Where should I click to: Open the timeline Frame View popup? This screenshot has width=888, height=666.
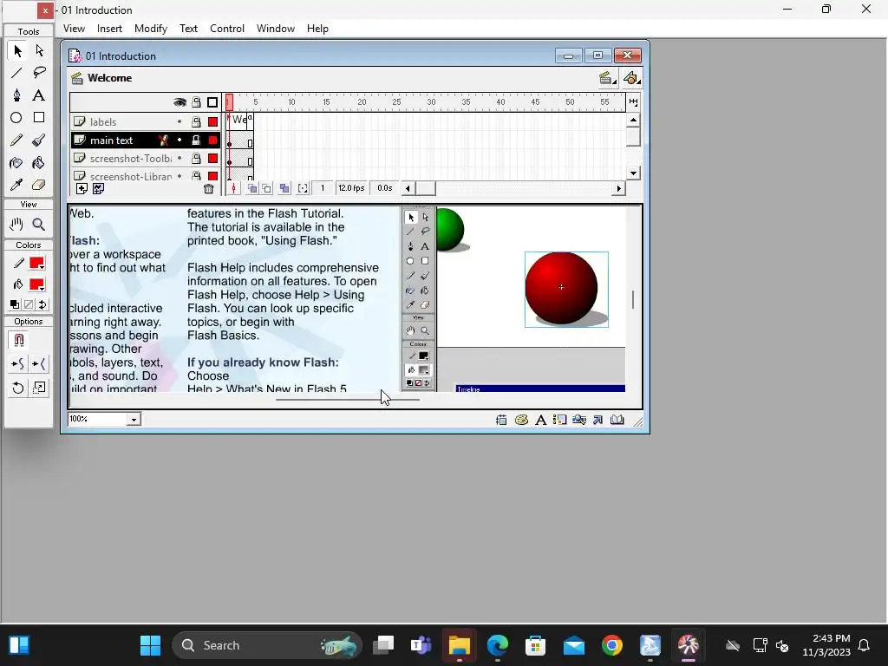[x=633, y=102]
